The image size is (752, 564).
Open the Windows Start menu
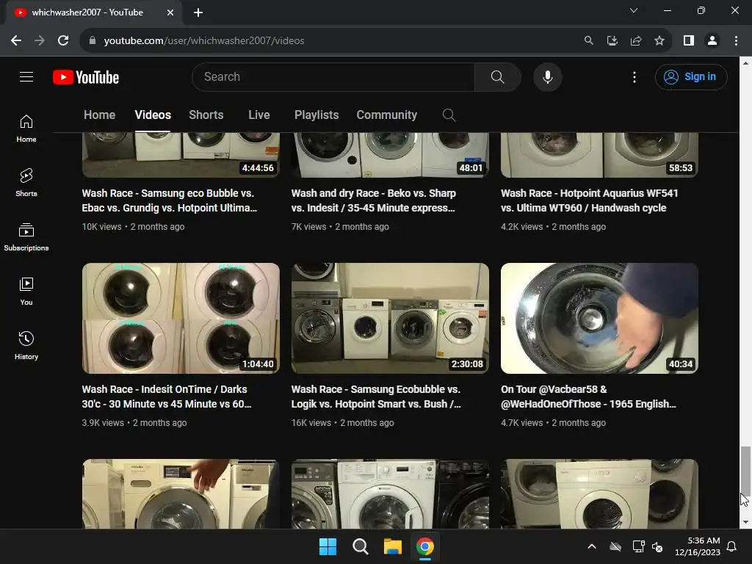tap(328, 546)
